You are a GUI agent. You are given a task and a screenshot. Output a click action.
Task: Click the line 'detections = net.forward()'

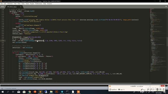click(23, 48)
